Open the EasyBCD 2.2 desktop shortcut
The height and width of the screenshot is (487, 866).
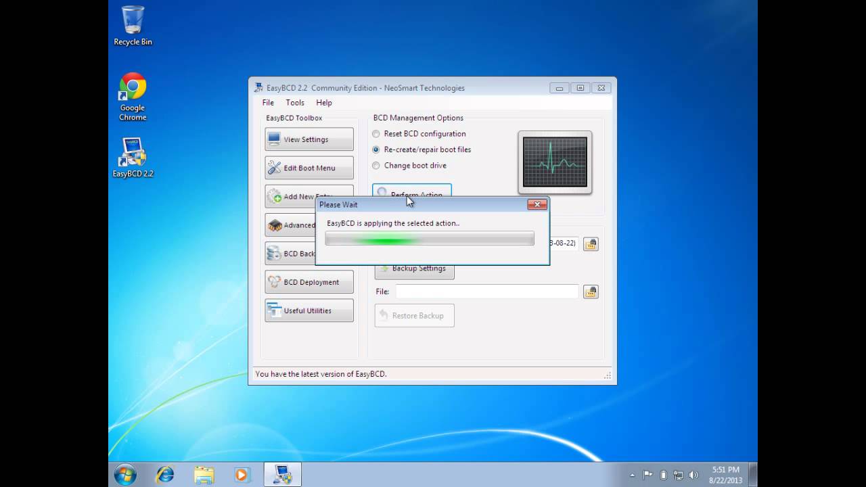click(133, 158)
